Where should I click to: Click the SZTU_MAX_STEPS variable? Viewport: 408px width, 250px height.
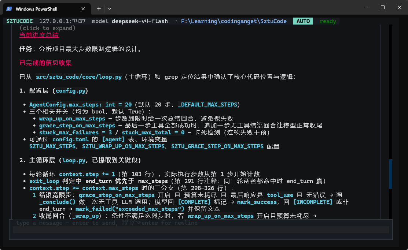click(52, 146)
